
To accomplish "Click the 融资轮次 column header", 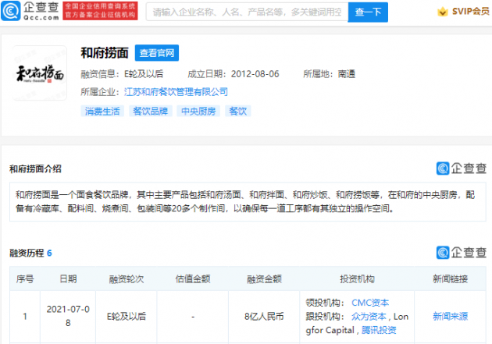I will 127,278.
